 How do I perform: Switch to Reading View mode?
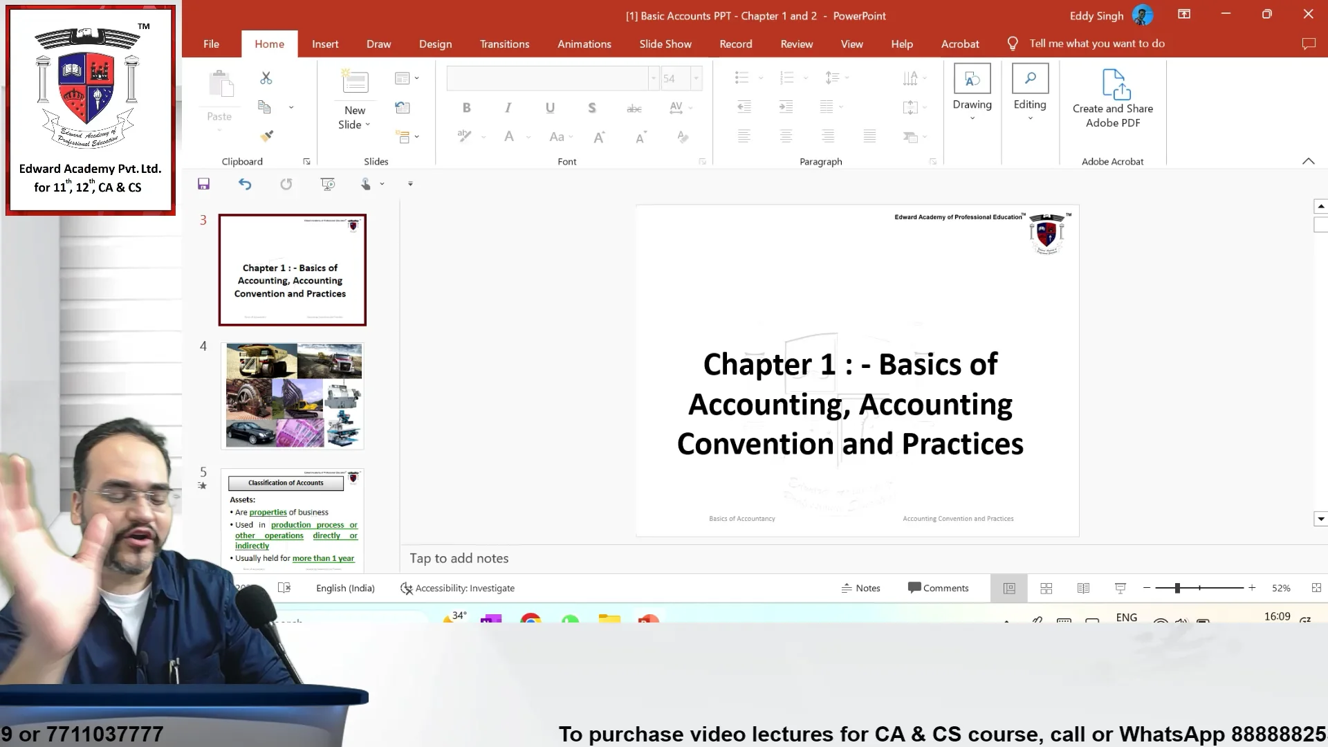[x=1082, y=588]
